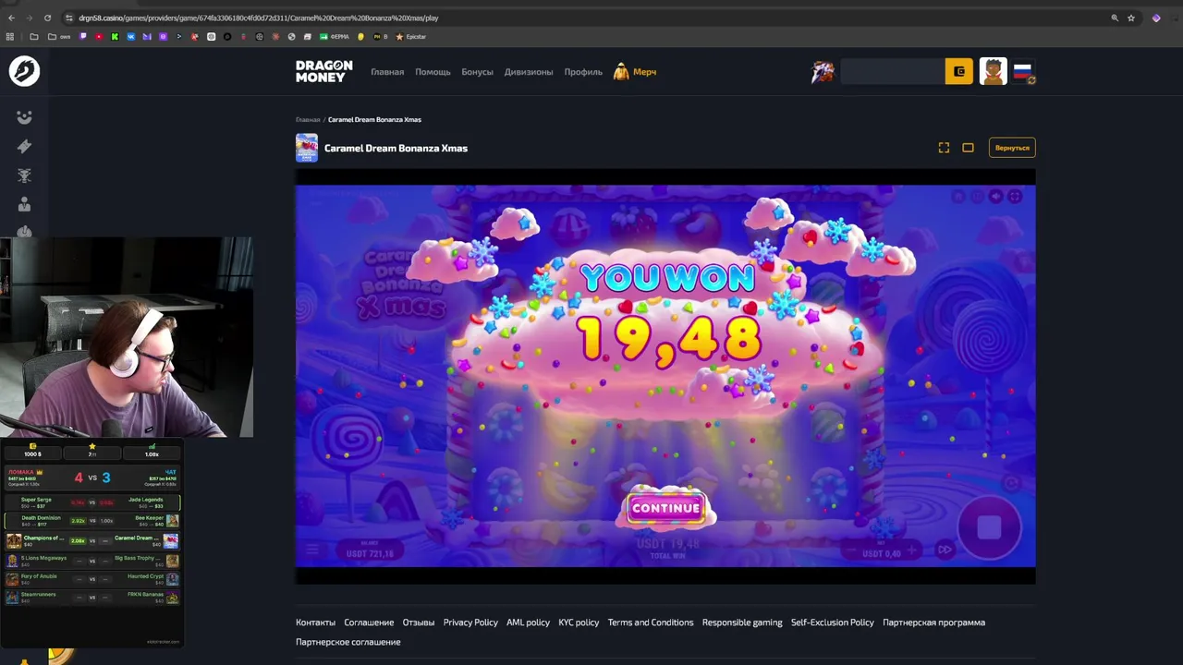
Task: Click the yellow wallet button
Action: tap(958, 71)
